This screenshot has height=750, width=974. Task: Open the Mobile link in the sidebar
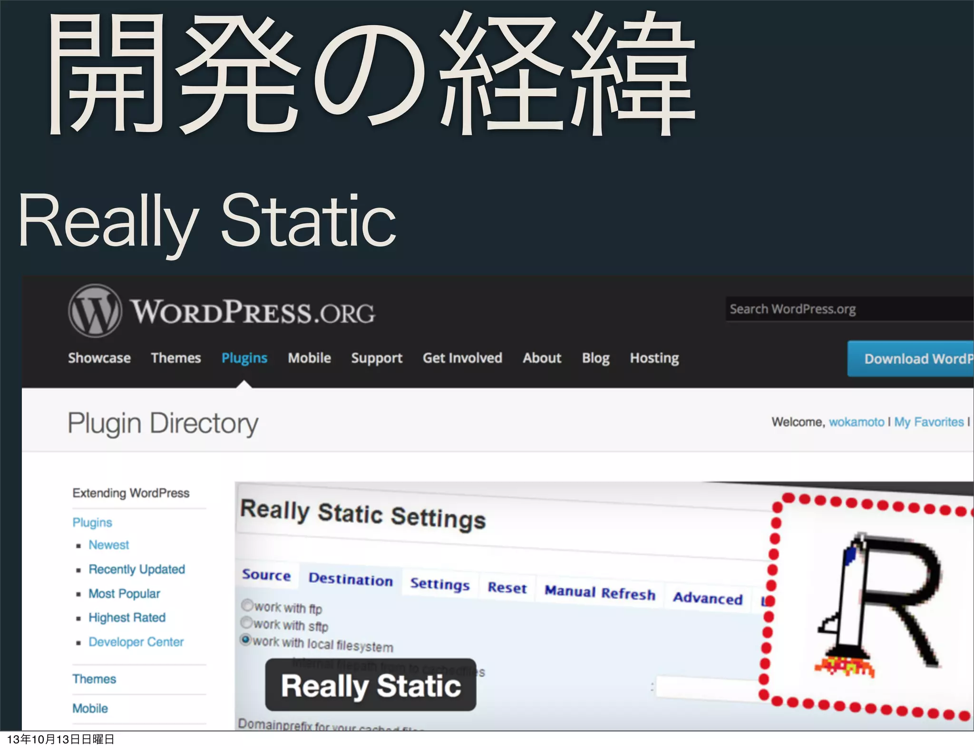tap(90, 709)
